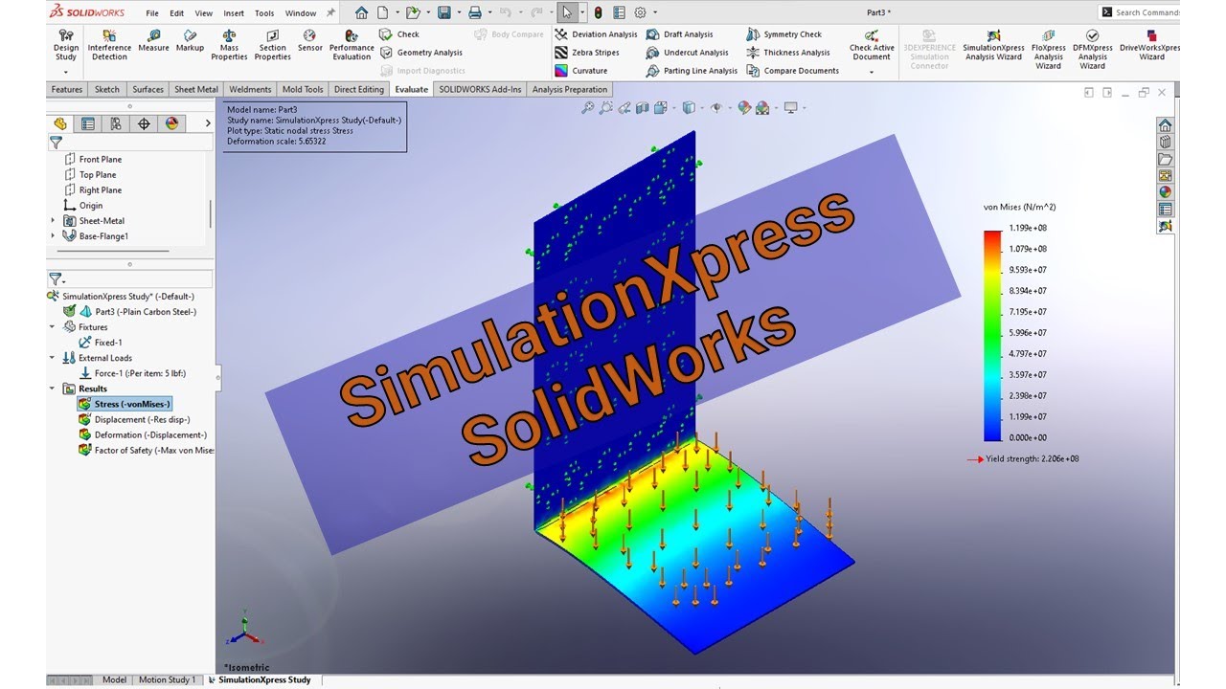Viewport: 1226px width, 689px height.
Task: Switch to the Model tab at bottom
Action: point(114,680)
